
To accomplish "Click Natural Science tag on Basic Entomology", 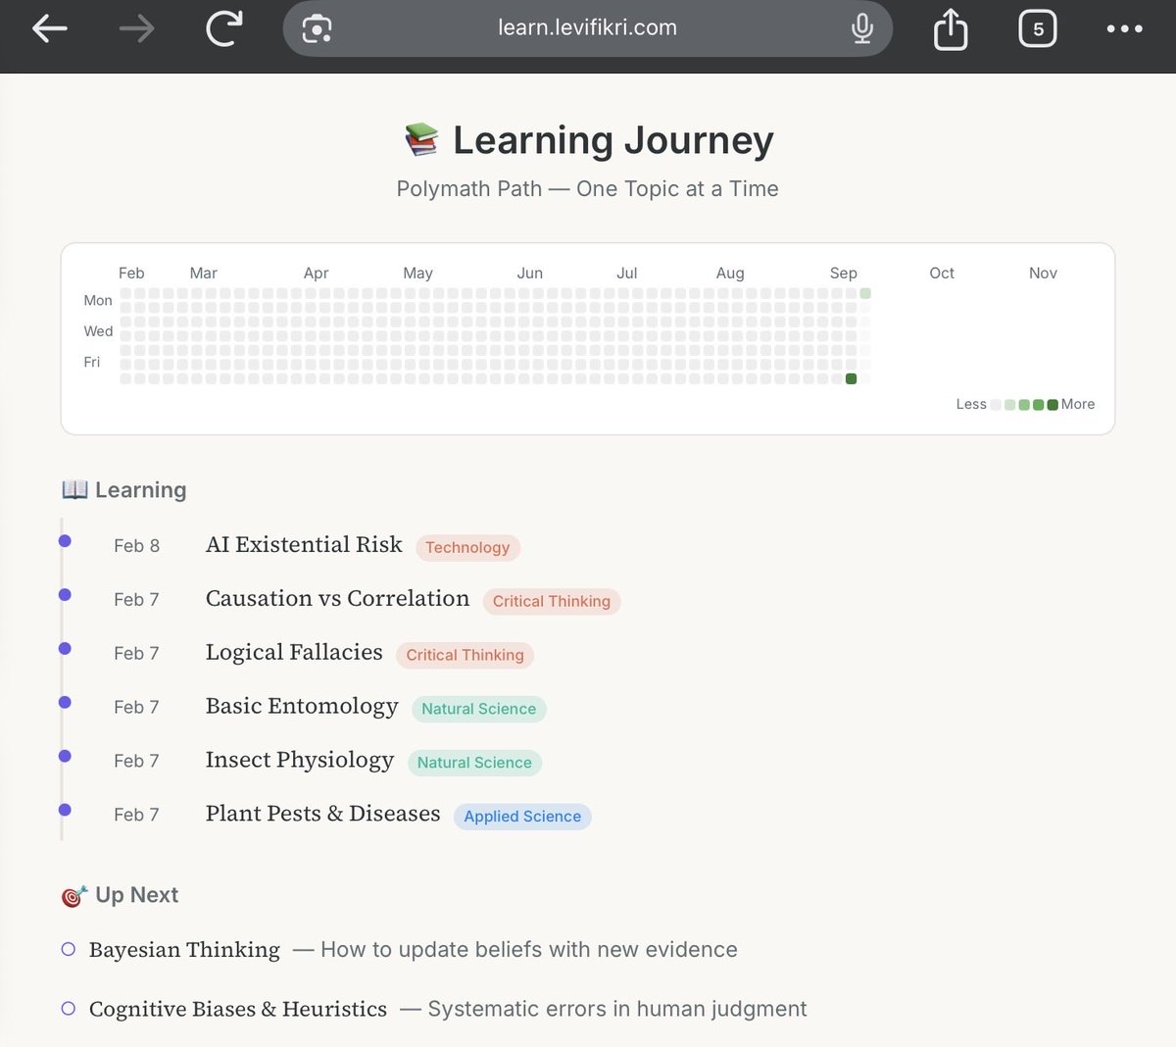I will (x=479, y=709).
